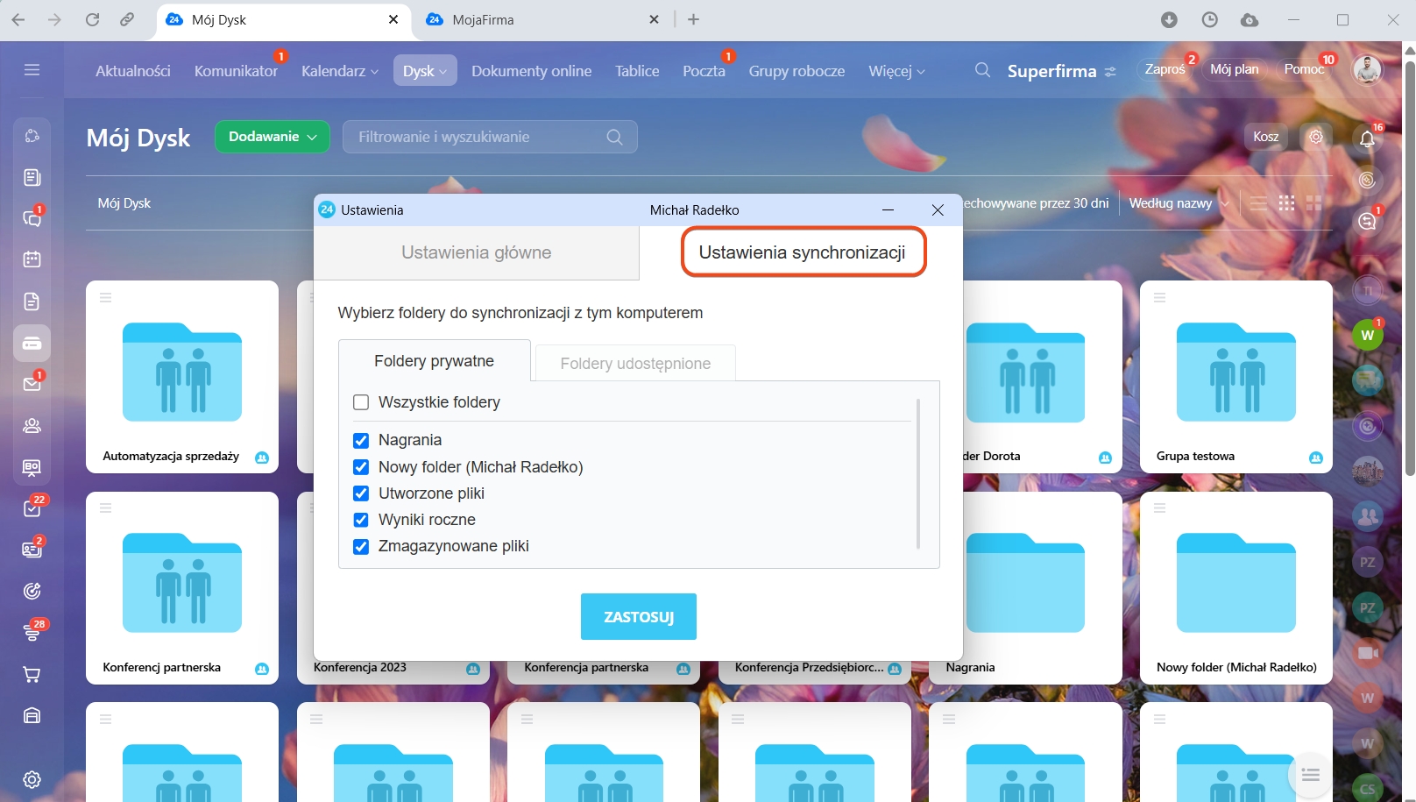Open the Kosz recycle bin button
1416x802 pixels.
[x=1265, y=137]
